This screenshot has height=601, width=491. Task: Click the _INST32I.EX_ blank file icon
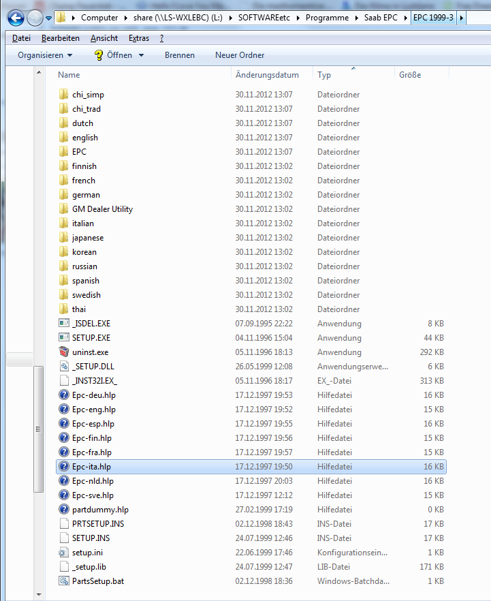64,380
